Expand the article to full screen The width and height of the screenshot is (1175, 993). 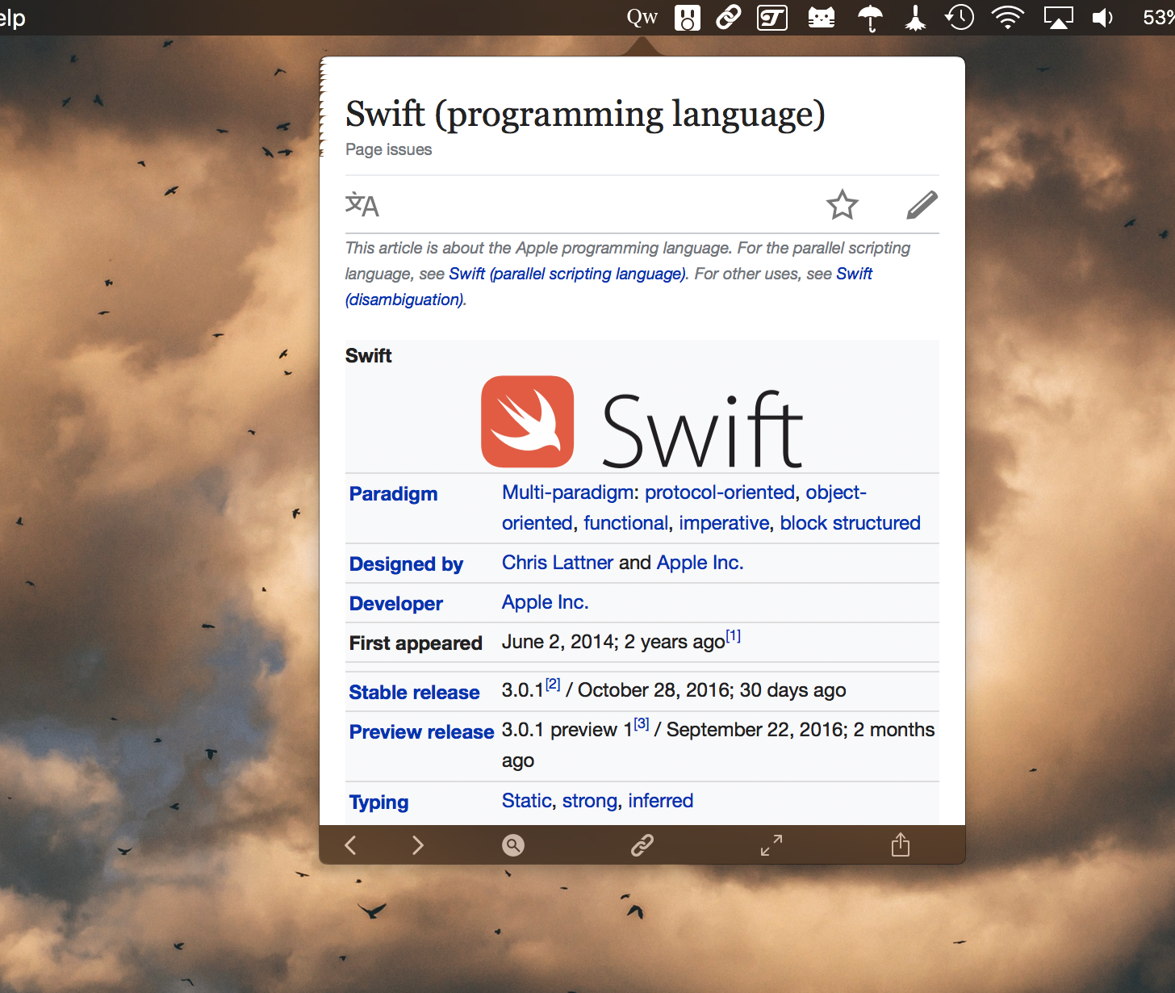pos(771,844)
